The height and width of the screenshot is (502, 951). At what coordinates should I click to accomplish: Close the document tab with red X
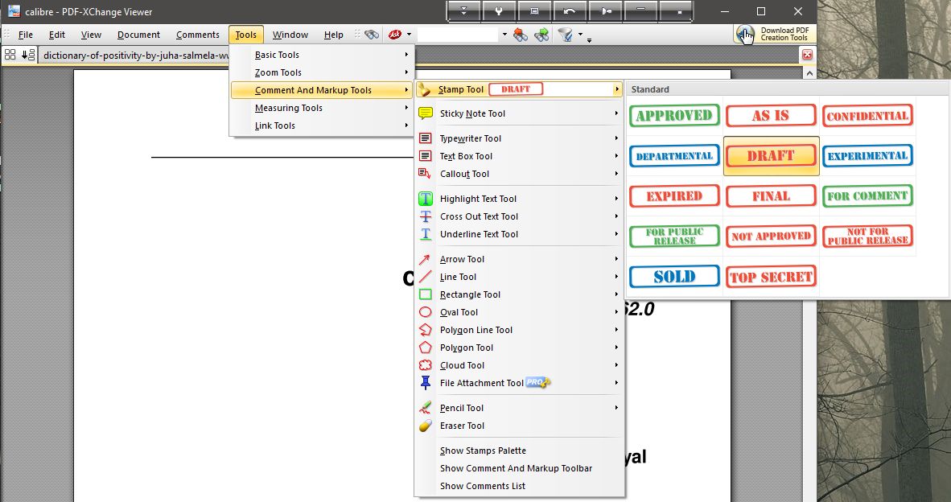tap(807, 55)
